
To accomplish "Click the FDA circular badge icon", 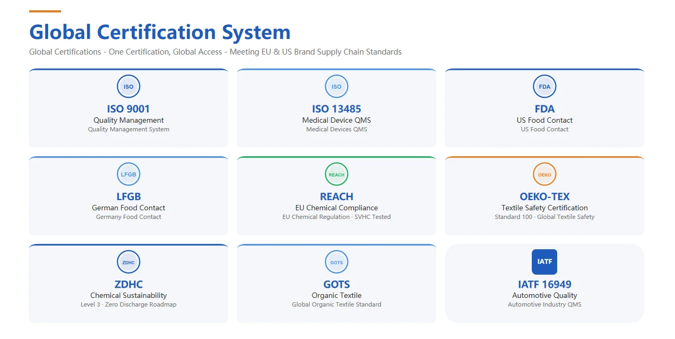I will (x=544, y=87).
